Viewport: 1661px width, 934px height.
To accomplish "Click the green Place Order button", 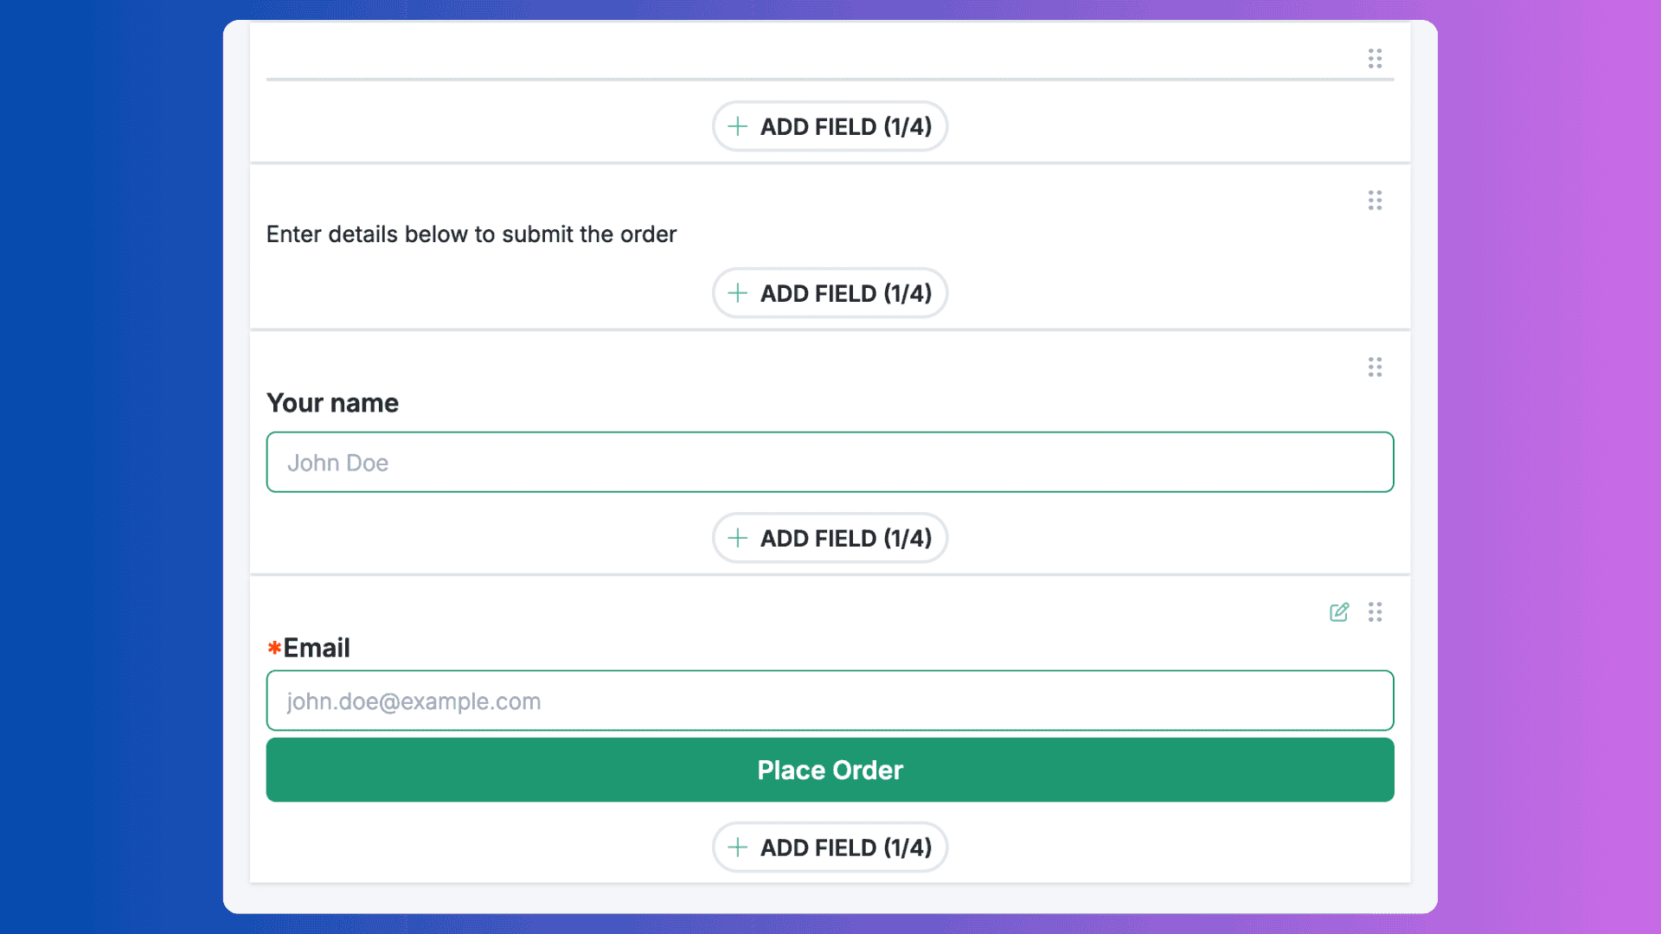I will pyautogui.click(x=830, y=770).
